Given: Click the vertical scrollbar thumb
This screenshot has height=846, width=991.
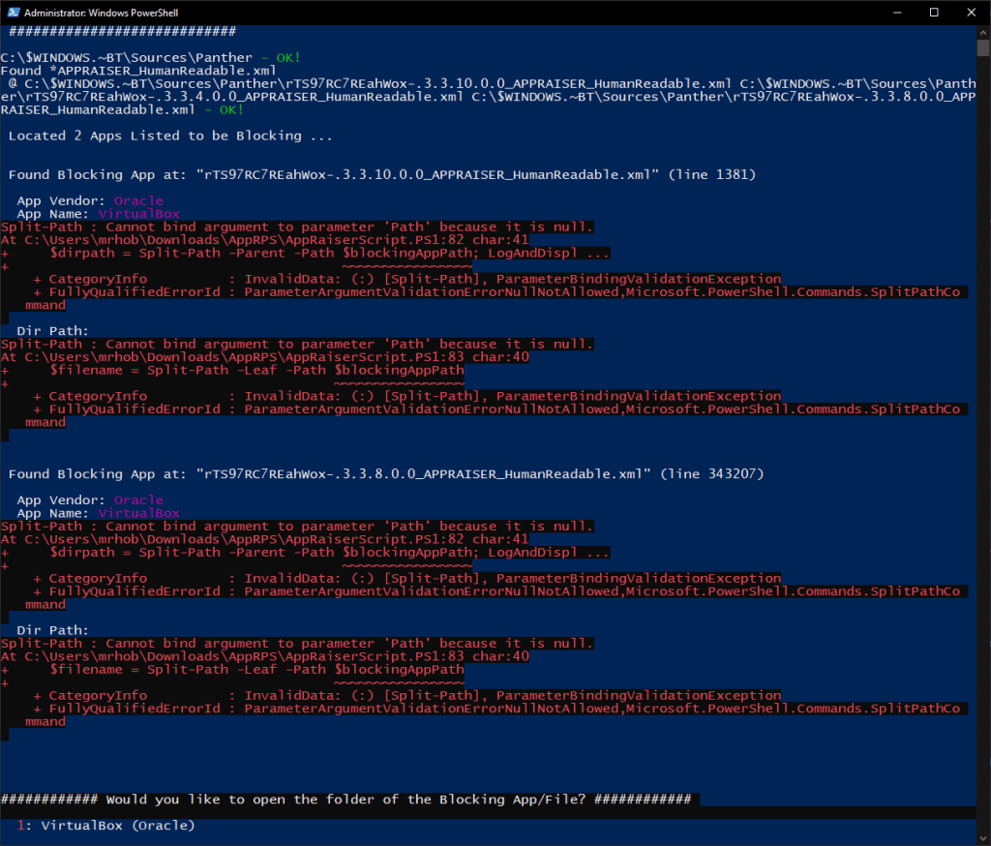Looking at the screenshot, I should pos(983,48).
